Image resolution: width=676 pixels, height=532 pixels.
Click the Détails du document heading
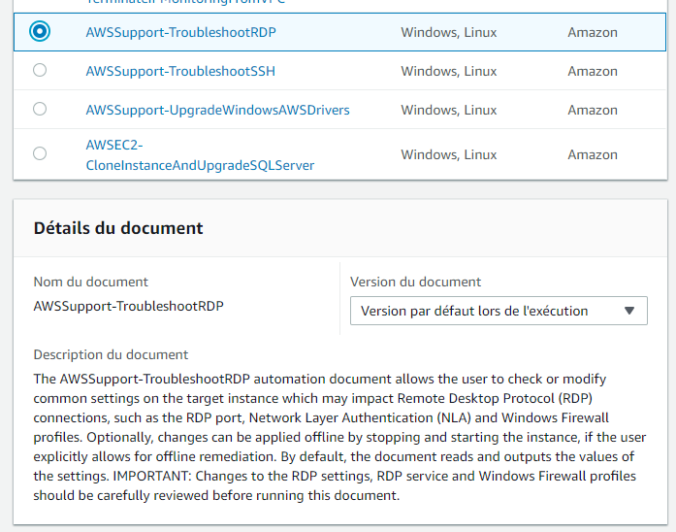pos(118,228)
